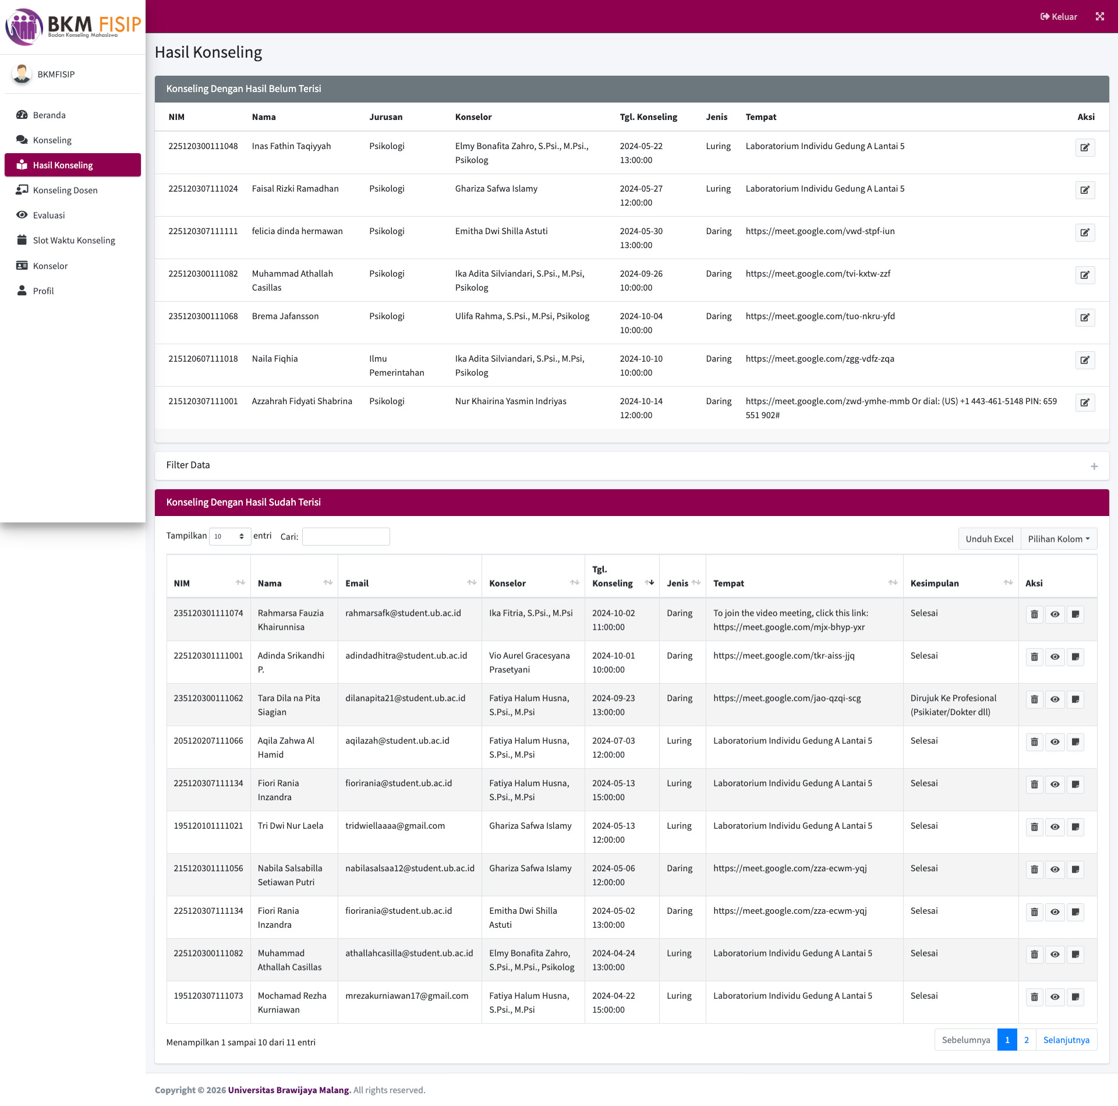This screenshot has width=1118, height=1106.
Task: Expand the Filter Data section
Action: [x=1094, y=465]
